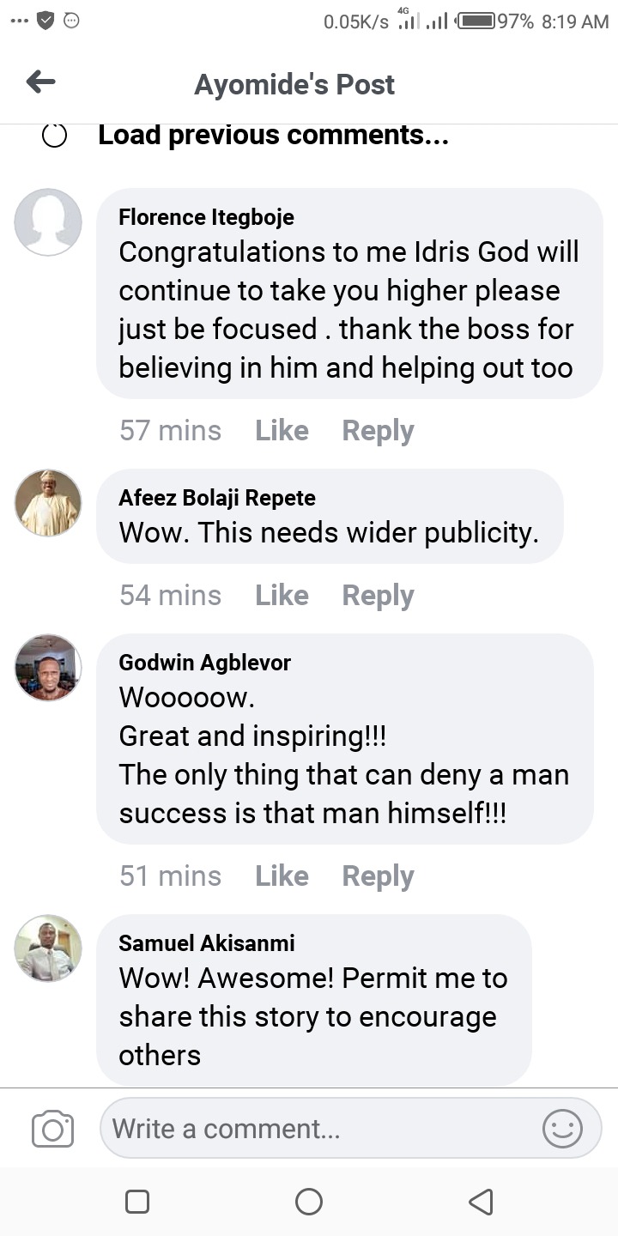View Godwin Agblevor's profile picture
The image size is (618, 1236).
tap(48, 668)
